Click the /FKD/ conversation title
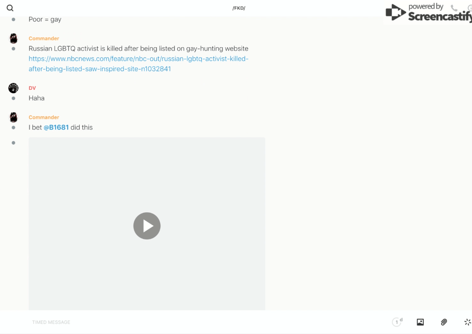472x334 pixels. 239,8
